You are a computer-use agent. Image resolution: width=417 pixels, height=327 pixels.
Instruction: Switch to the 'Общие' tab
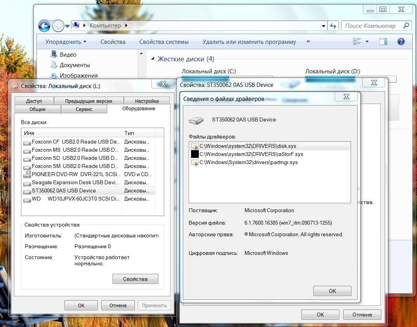point(38,109)
